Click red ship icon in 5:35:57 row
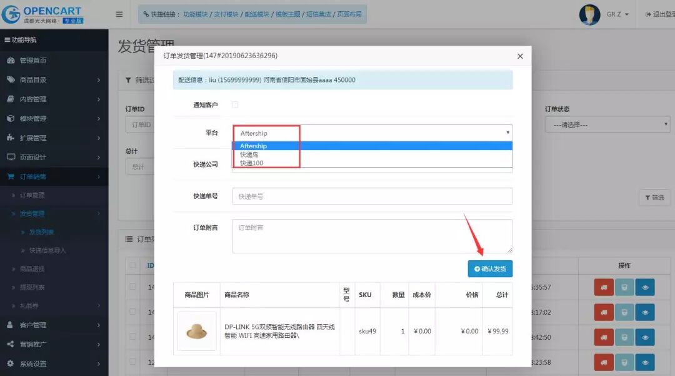This screenshot has width=675, height=376. pos(604,287)
